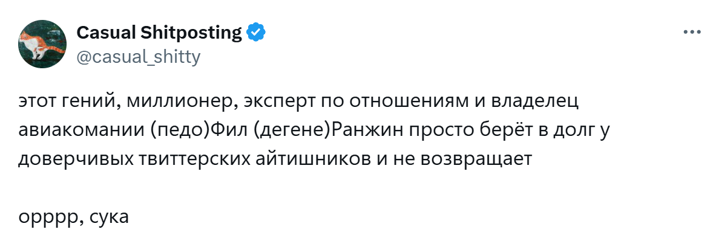
Task: Click the word "твиттерских" in the tweet
Action: tap(203, 161)
